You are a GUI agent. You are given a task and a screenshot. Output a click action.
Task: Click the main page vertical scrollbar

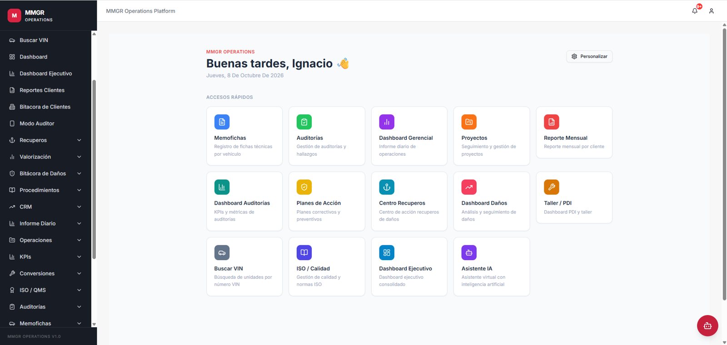click(724, 164)
